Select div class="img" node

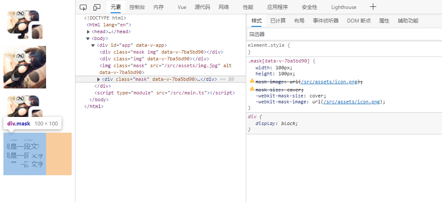[x=154, y=59]
